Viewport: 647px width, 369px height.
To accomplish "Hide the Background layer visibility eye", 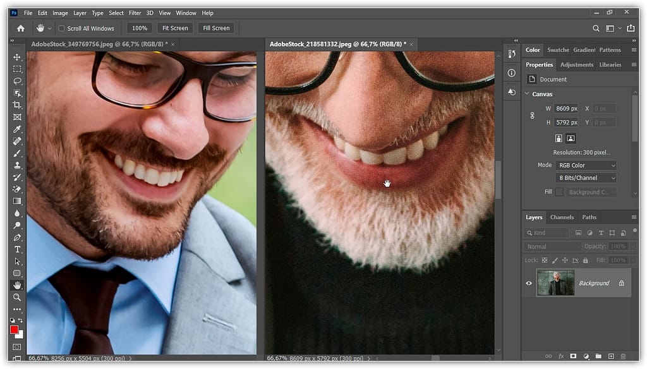I will [529, 283].
